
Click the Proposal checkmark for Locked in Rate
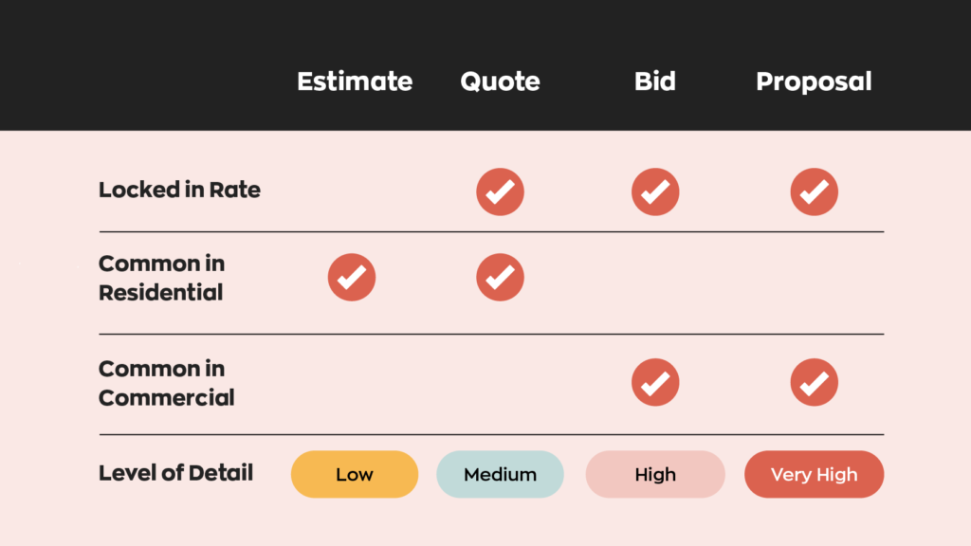coord(814,191)
